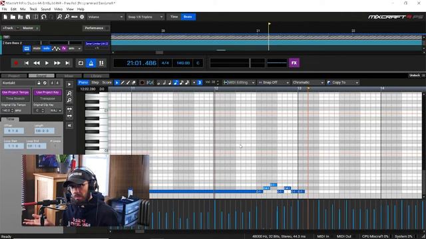The image size is (426, 239).
Task: Select the Step editor tab
Action: pos(95,82)
